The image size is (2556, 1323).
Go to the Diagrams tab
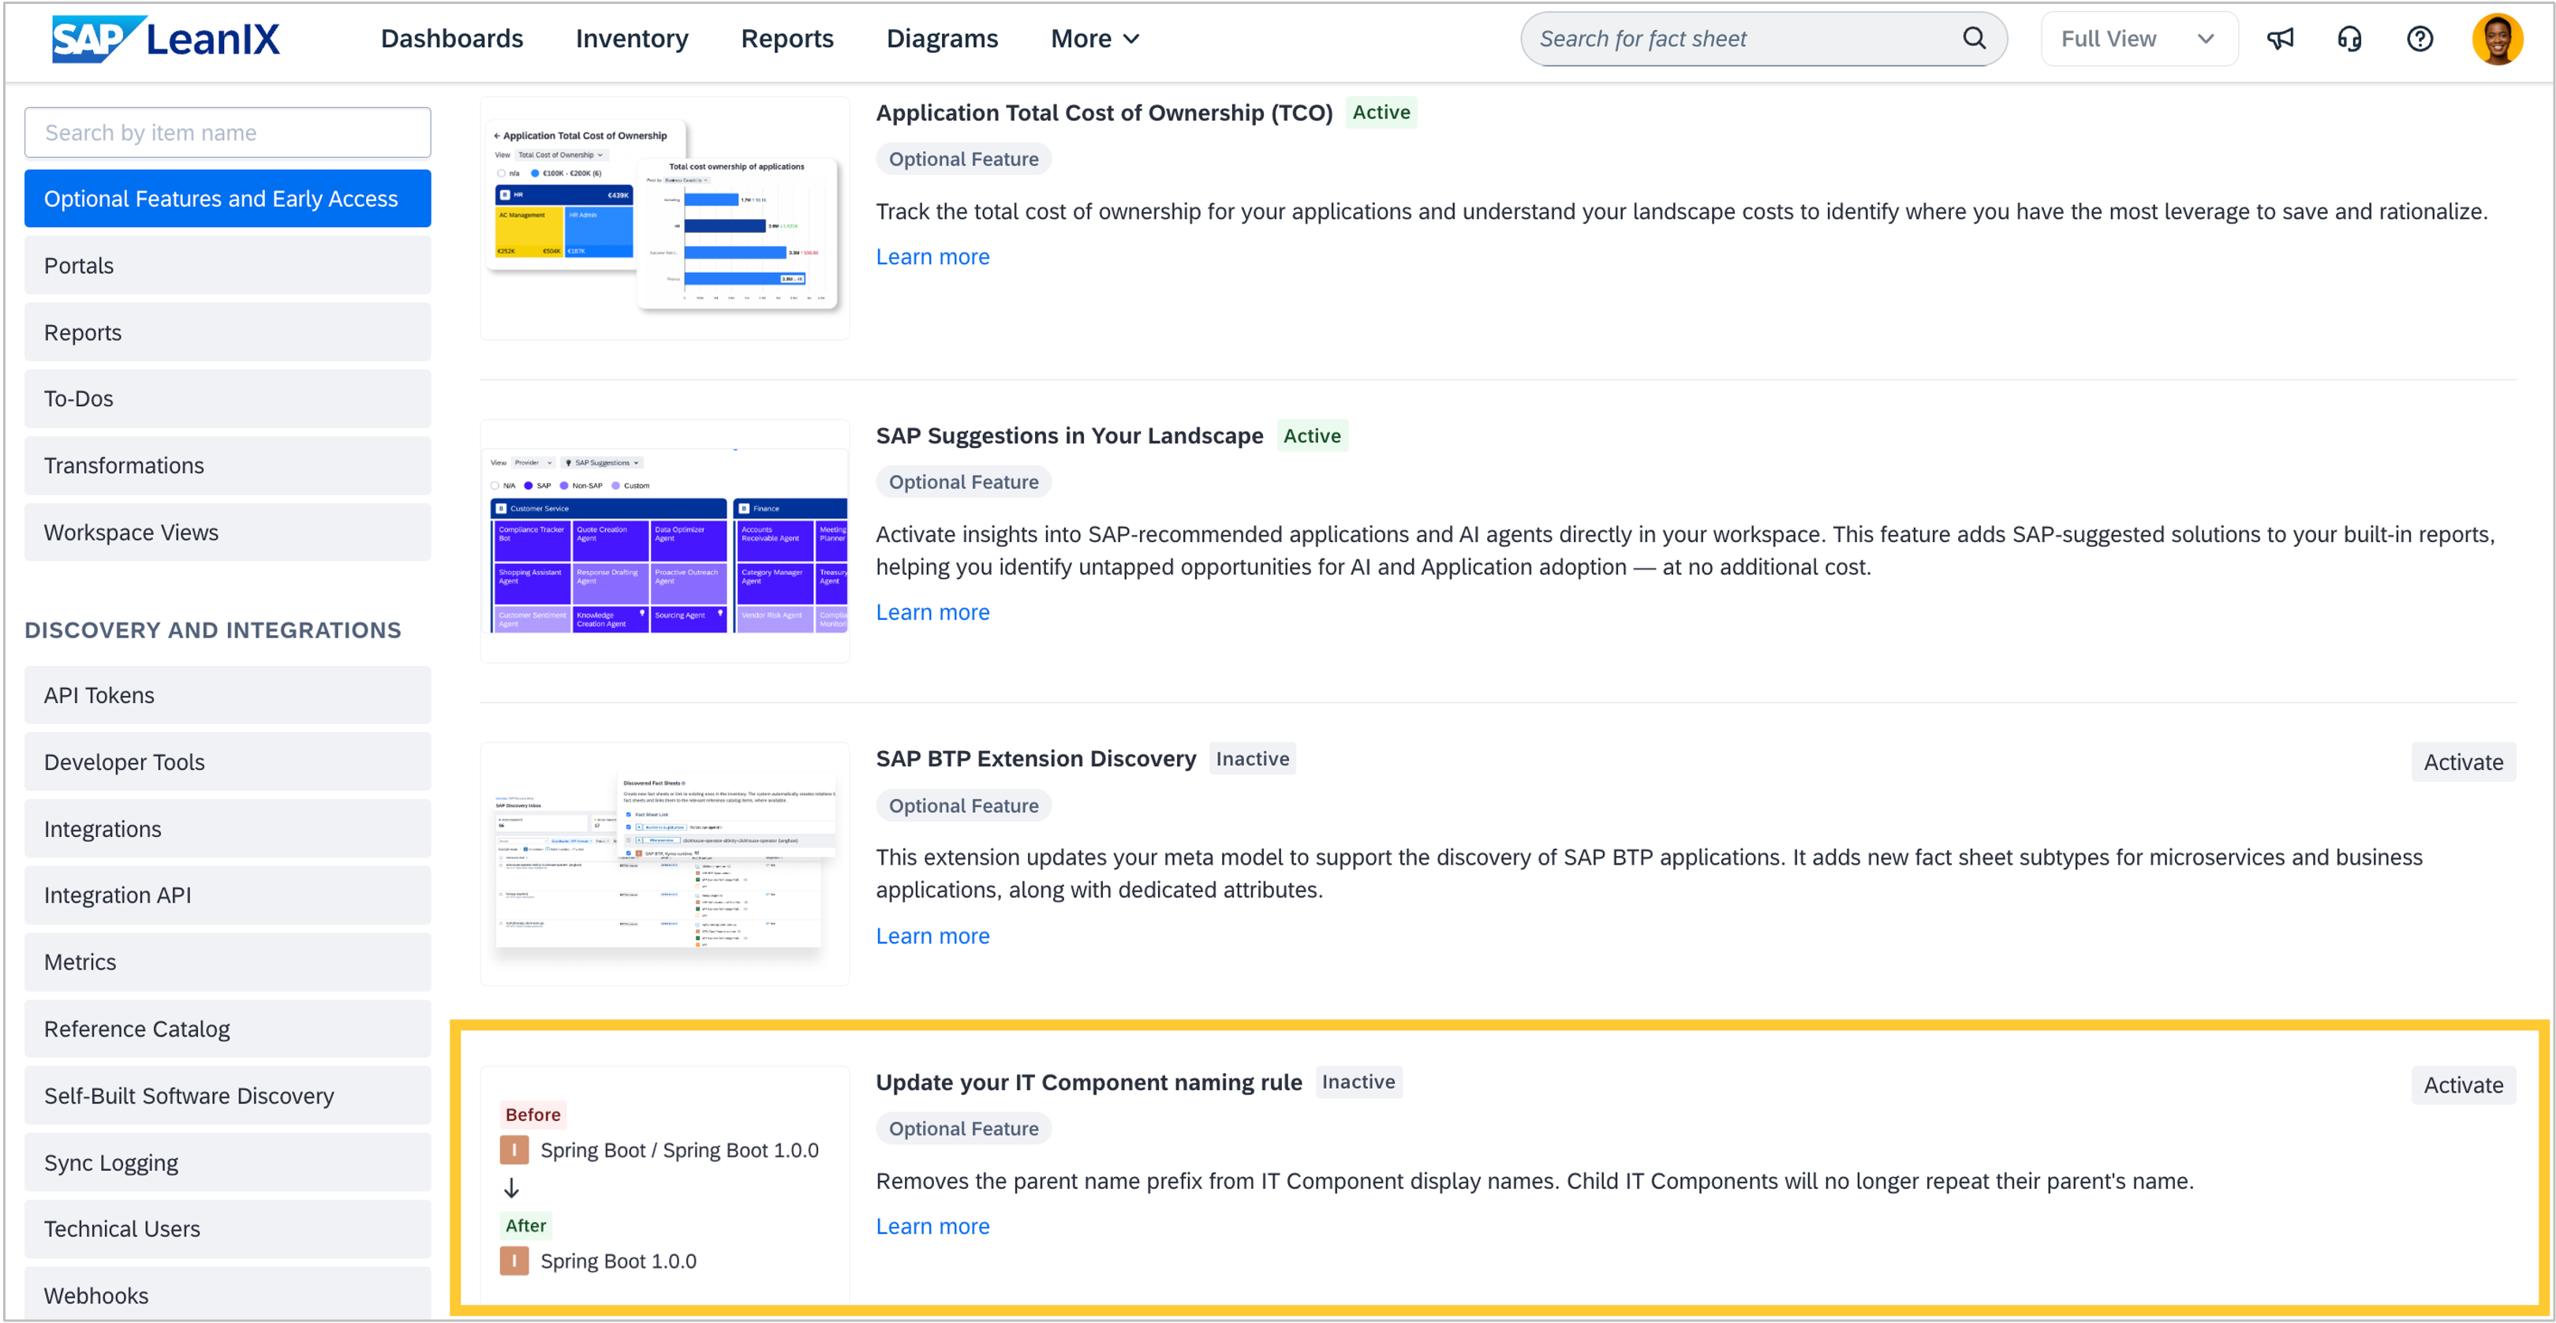click(940, 39)
